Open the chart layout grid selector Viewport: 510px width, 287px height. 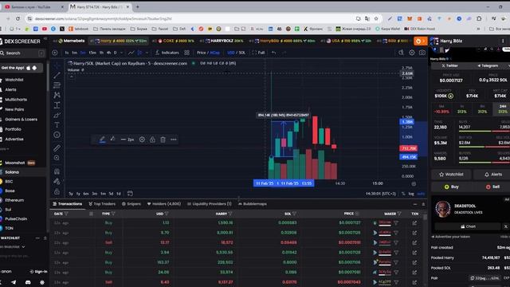186,53
